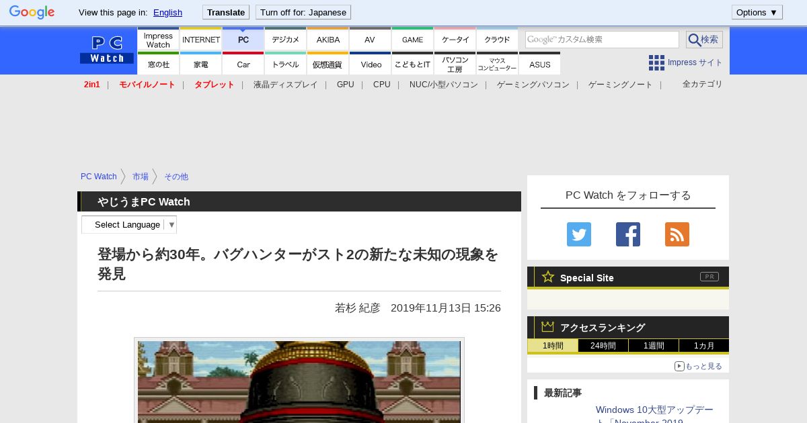Image resolution: width=807 pixels, height=423 pixels.
Task: Open the Impress Watch tab
Action: pos(158,40)
